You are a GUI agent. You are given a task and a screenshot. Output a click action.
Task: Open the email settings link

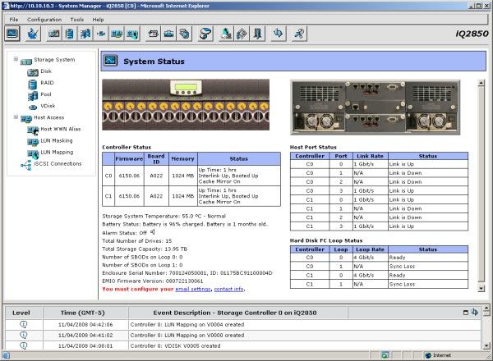(193, 289)
